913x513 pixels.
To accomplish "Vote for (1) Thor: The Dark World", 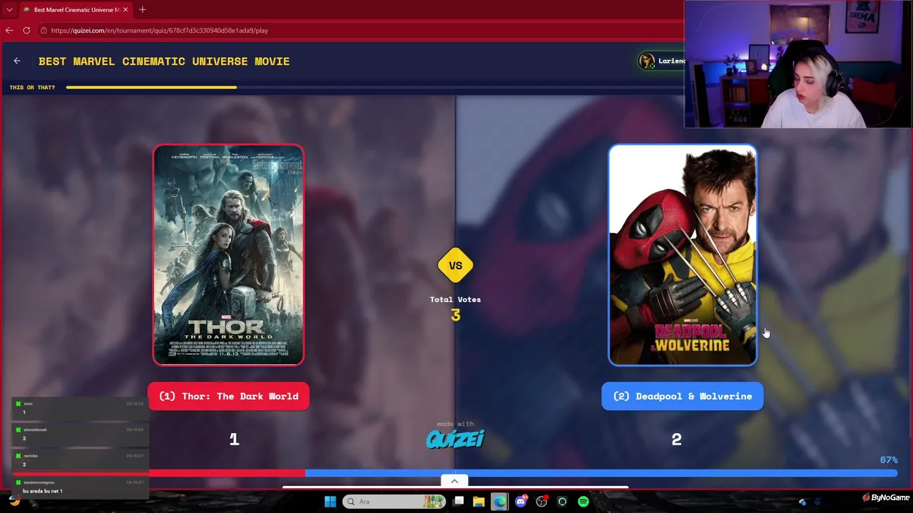I will click(228, 396).
